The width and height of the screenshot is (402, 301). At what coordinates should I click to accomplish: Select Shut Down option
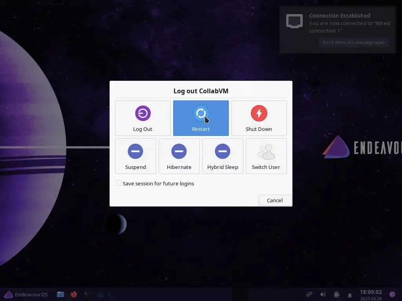coord(259,118)
